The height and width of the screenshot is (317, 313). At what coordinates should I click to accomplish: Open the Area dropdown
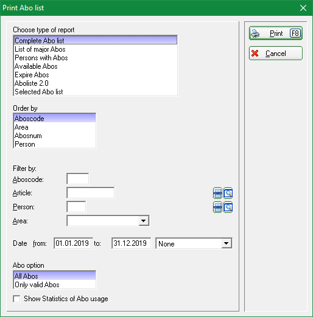(144, 221)
